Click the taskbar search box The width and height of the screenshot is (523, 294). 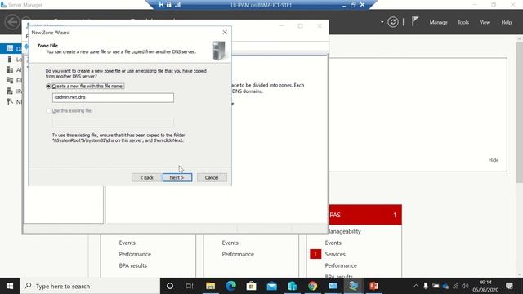pyautogui.click(x=90, y=286)
